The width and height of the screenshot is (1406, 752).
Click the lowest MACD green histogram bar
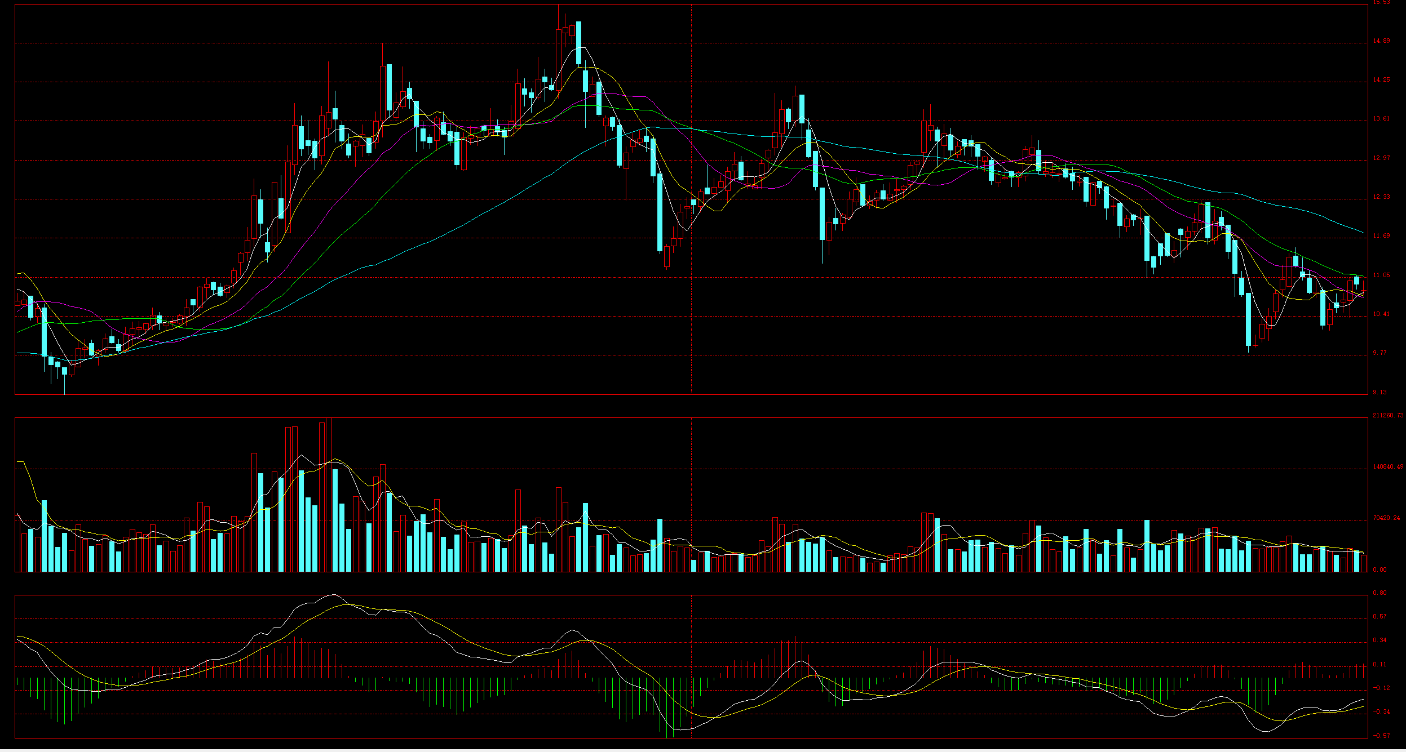coord(667,708)
